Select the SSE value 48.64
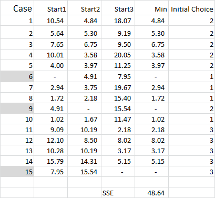Screen dimensions: 215x198 pos(152,193)
